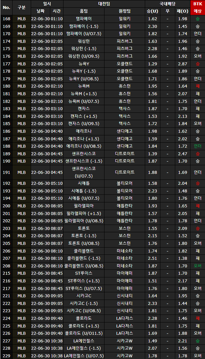Click 콜로라도 (+1.5) home team cell
Screen dimensions: 205x359
pyautogui.click(x=84, y=326)
